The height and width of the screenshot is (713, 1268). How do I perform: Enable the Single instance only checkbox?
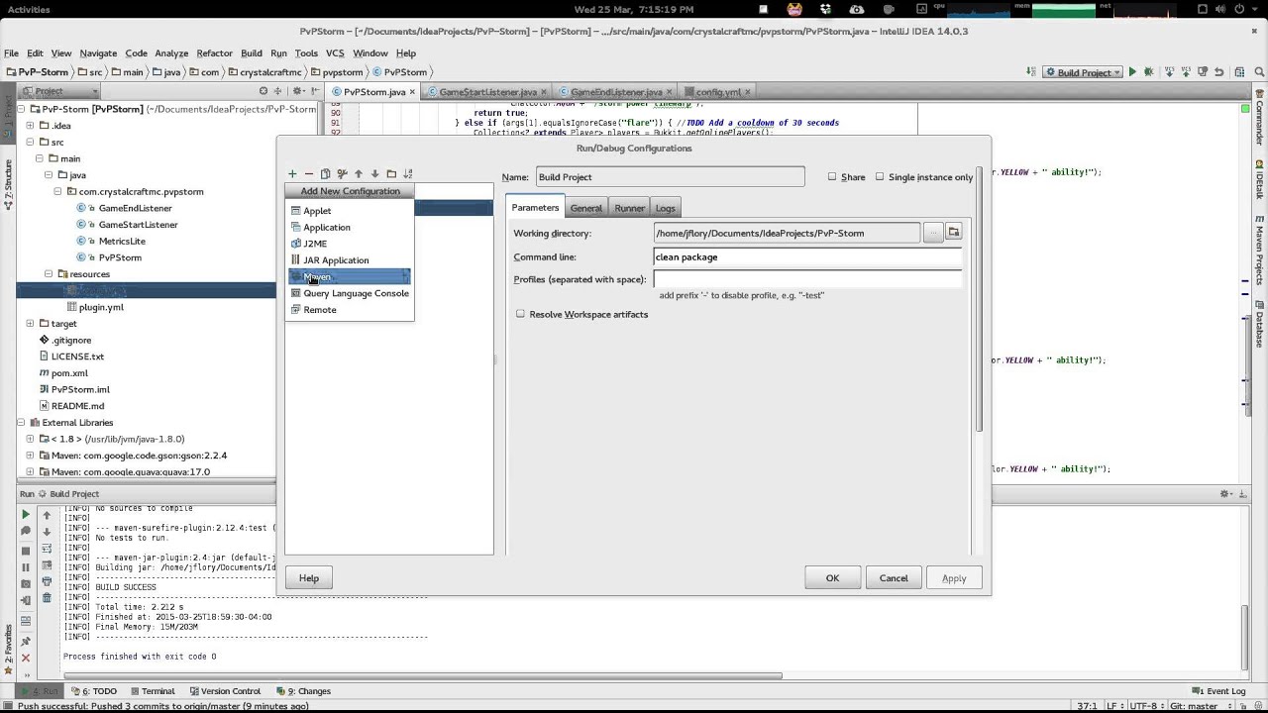[x=880, y=177]
